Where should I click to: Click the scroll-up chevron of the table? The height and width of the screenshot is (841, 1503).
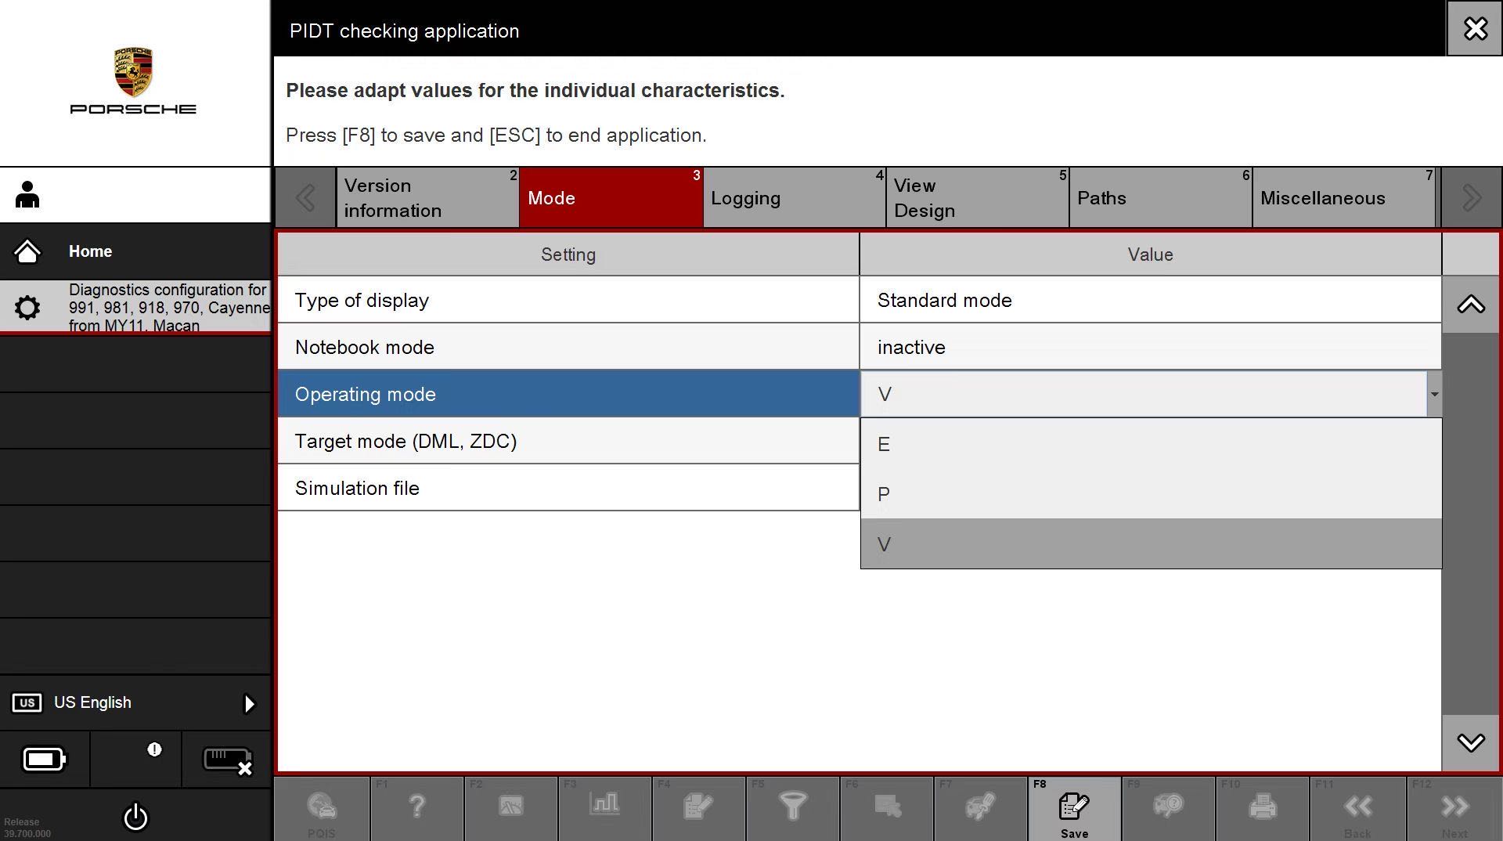pyautogui.click(x=1471, y=305)
